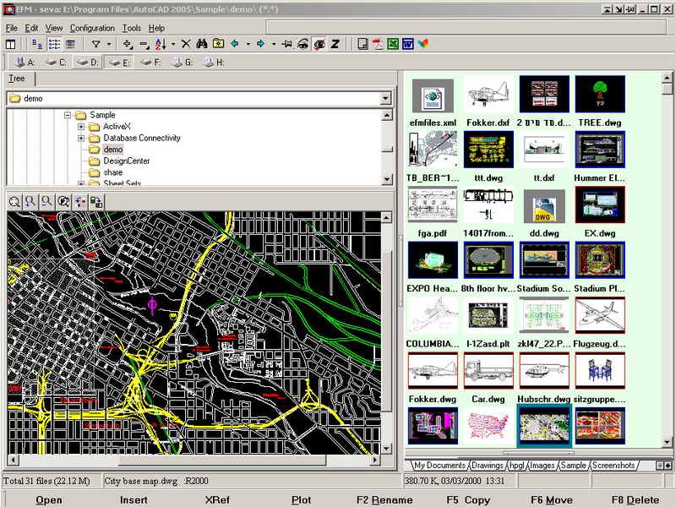Click the blue Word icon
The image size is (676, 507).
pyautogui.click(x=408, y=44)
